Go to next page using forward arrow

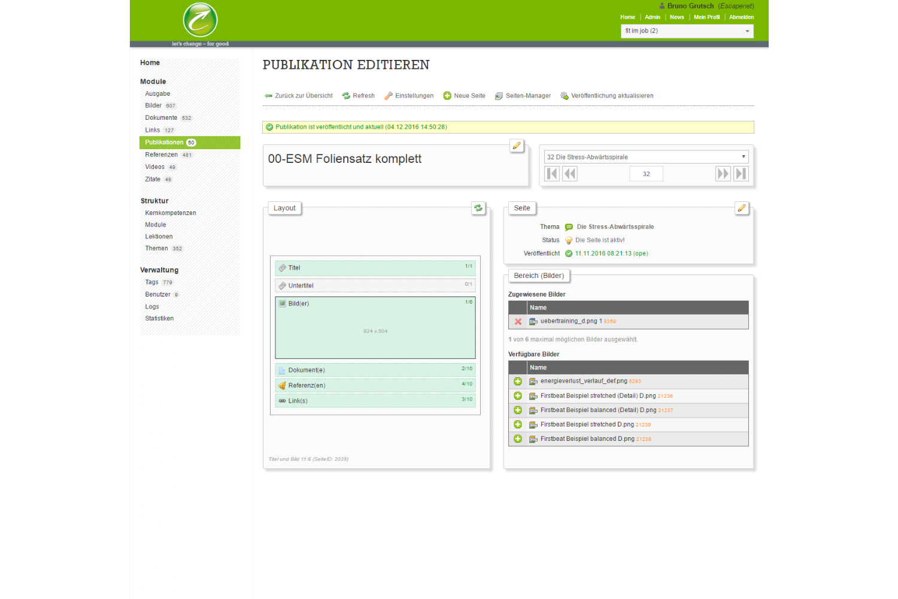pos(723,174)
